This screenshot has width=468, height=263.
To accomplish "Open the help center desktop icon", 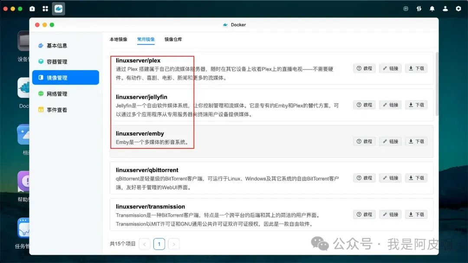I will 23,181.
